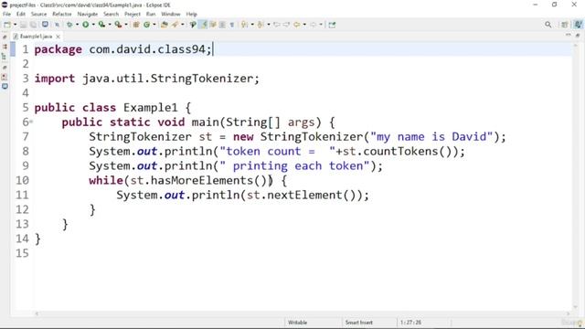Click the top restore icon in left trim
Viewport: 585px width, 329px height.
click(5, 37)
